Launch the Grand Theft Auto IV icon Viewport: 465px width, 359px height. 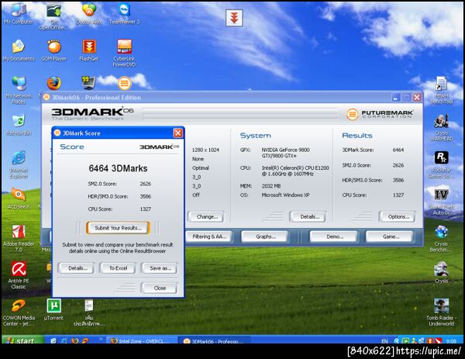tap(441, 202)
